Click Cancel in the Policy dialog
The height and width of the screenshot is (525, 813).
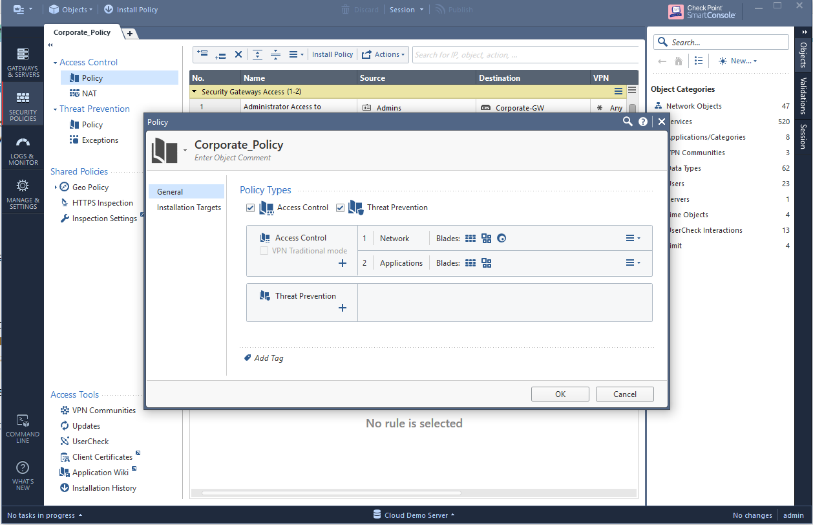point(624,394)
